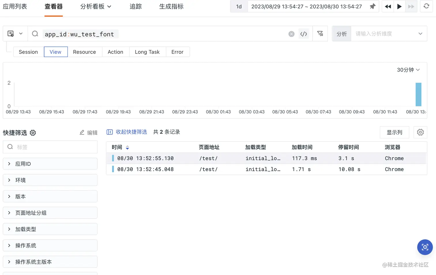Open the record at 13:52:45.048

(266, 169)
